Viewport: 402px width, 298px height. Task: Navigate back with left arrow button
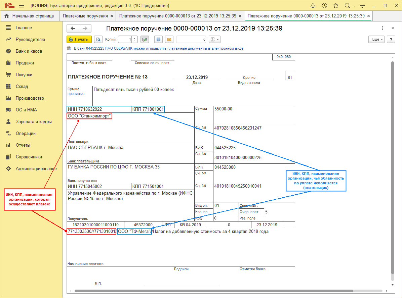pyautogui.click(x=73, y=29)
